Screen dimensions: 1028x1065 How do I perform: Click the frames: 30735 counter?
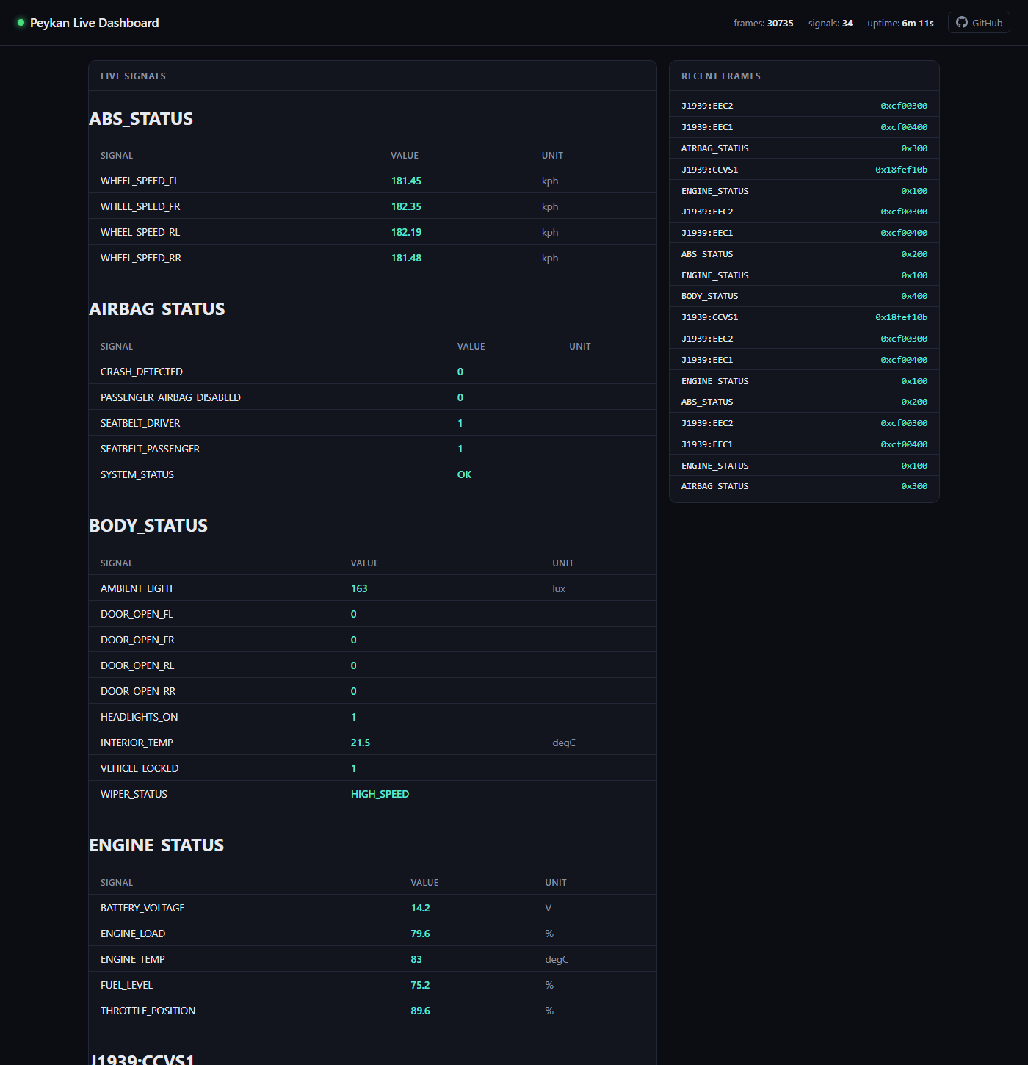[x=763, y=24]
